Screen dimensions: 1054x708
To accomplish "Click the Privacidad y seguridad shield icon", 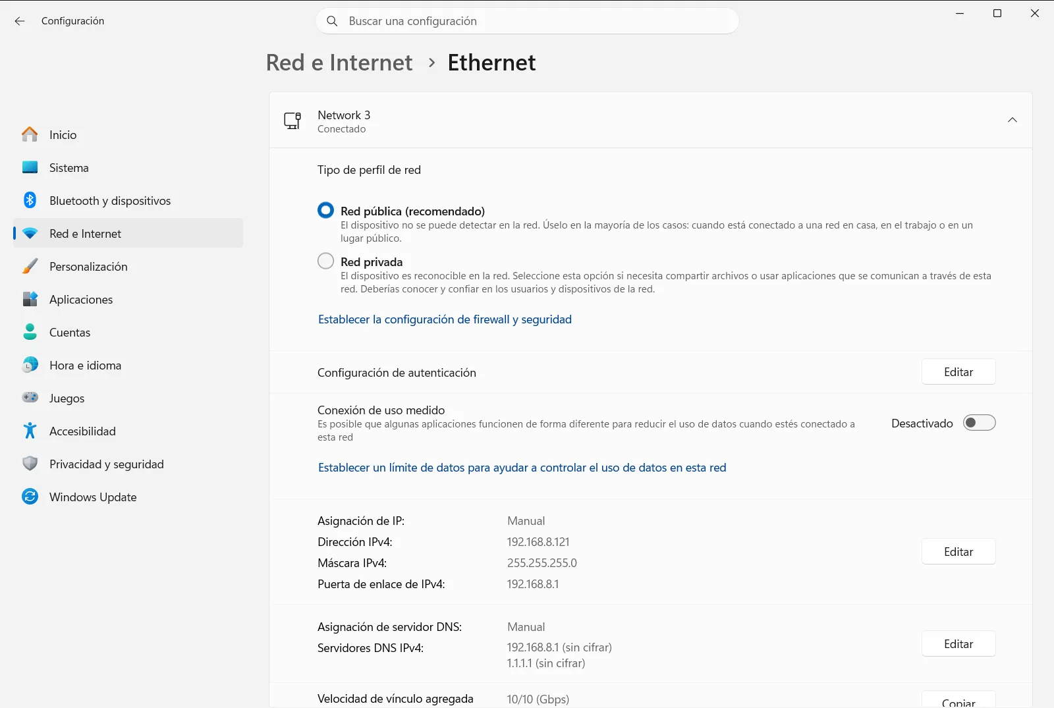I will point(30,464).
